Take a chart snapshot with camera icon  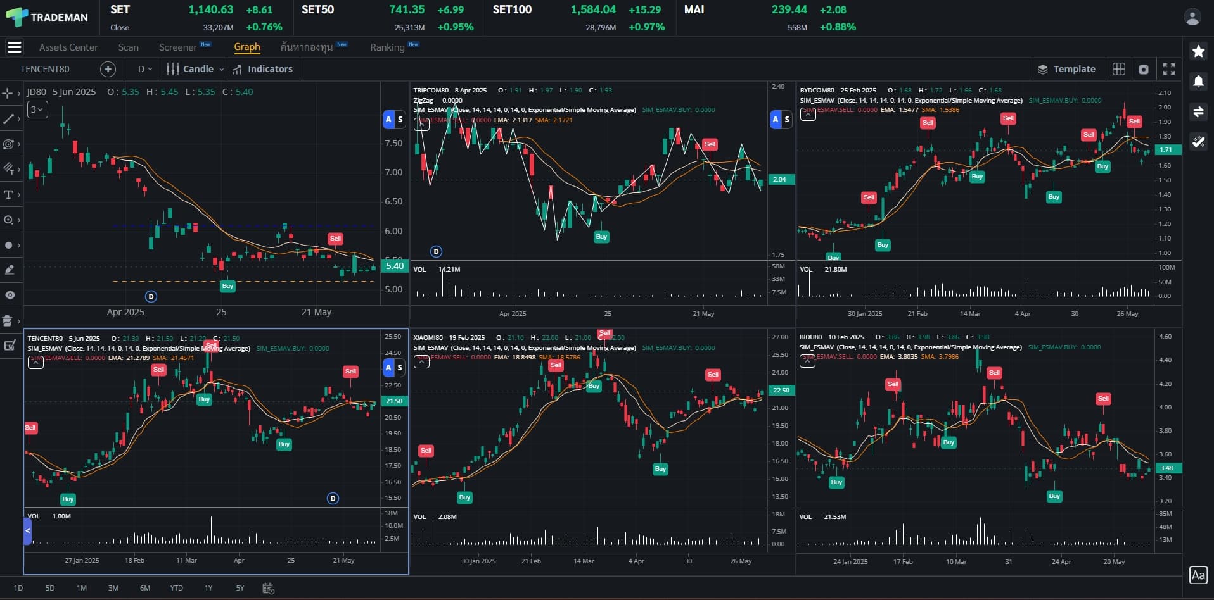pyautogui.click(x=1144, y=70)
